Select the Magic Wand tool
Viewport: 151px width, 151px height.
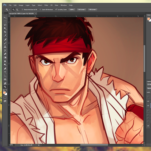coord(5,28)
